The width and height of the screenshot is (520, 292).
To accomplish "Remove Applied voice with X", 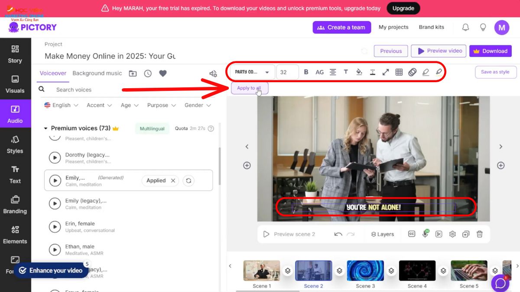I will pos(173,180).
